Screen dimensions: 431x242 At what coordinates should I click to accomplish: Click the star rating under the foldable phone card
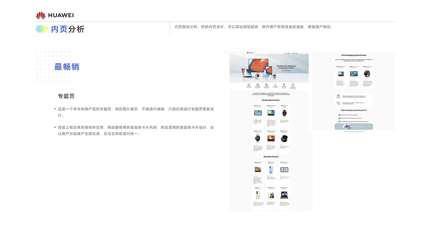pyautogui.click(x=269, y=201)
